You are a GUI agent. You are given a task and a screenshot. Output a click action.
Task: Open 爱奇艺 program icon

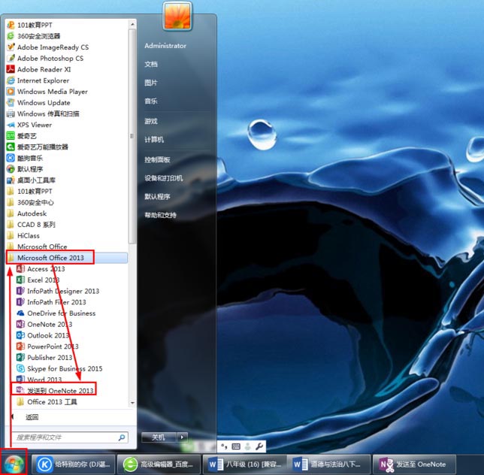[x=11, y=136]
